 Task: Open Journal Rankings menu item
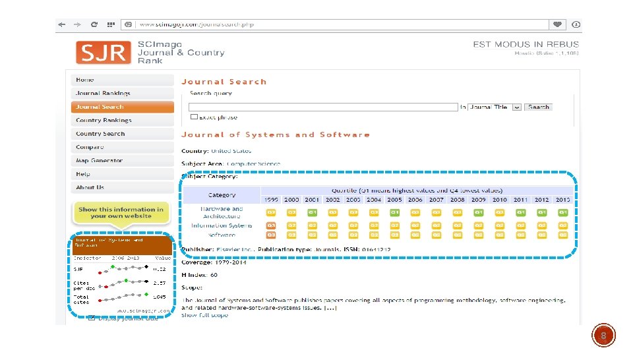coord(123,93)
